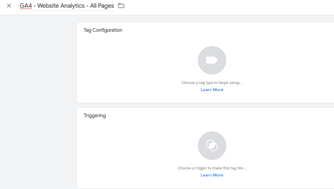Click the overlapping-circles trigger icon
The width and height of the screenshot is (334, 189).
(212, 146)
